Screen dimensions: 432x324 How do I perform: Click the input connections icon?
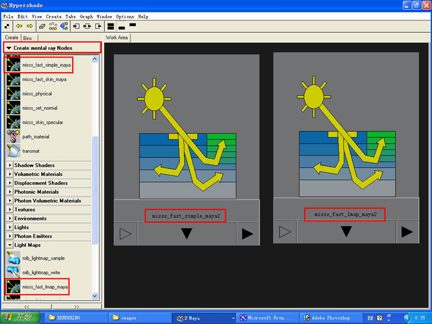click(77, 26)
